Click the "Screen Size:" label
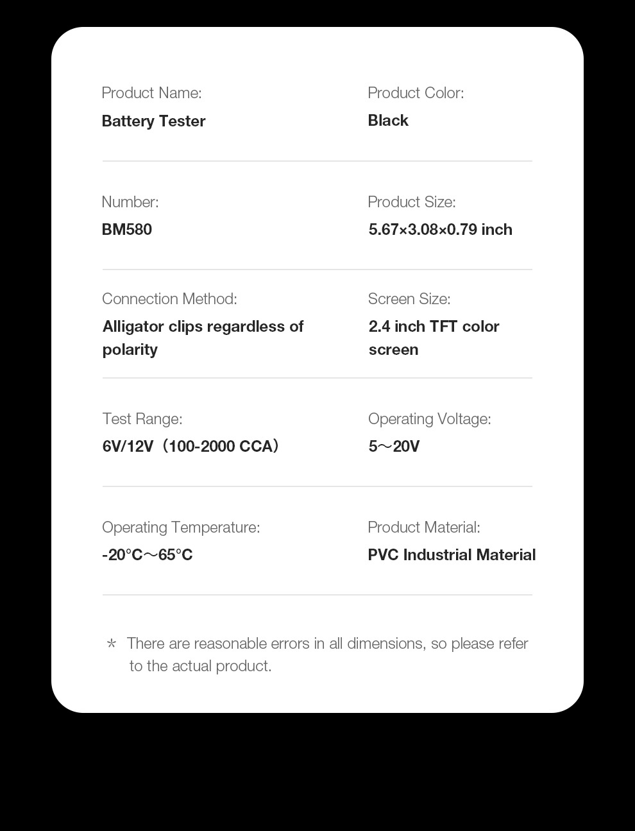The width and height of the screenshot is (635, 831). [x=409, y=299]
